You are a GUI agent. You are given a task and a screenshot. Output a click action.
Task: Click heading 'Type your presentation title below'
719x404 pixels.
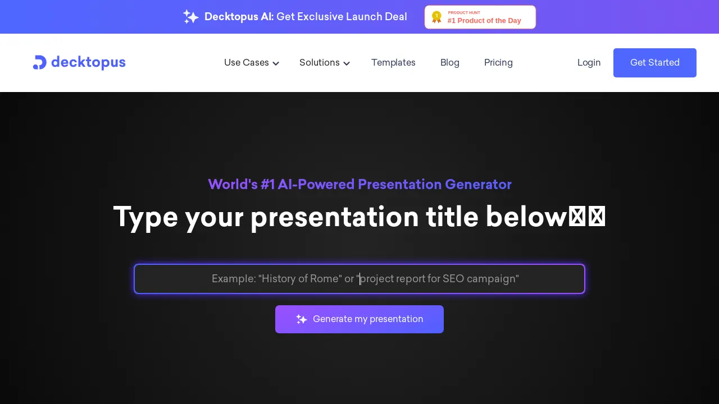pos(359,217)
